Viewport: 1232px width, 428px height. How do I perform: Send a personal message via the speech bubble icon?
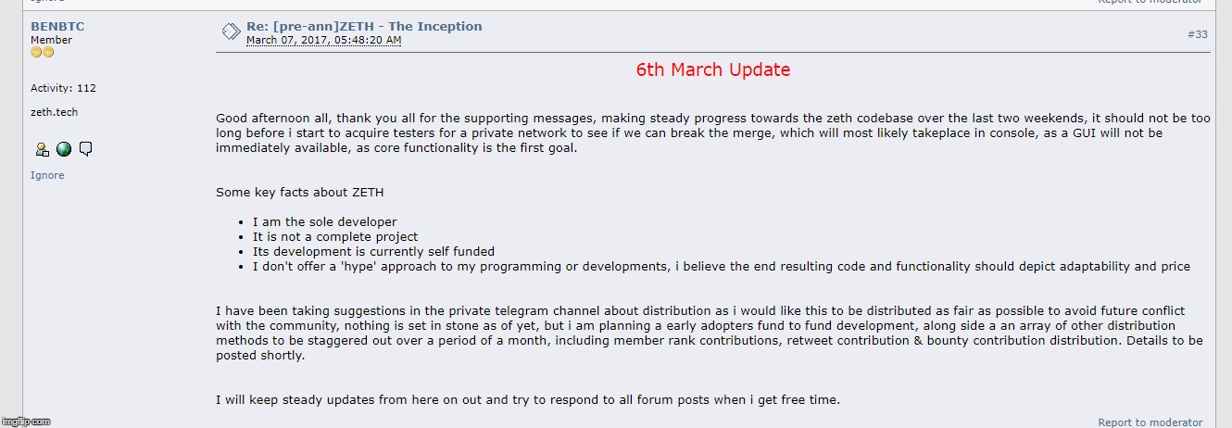pyautogui.click(x=85, y=149)
